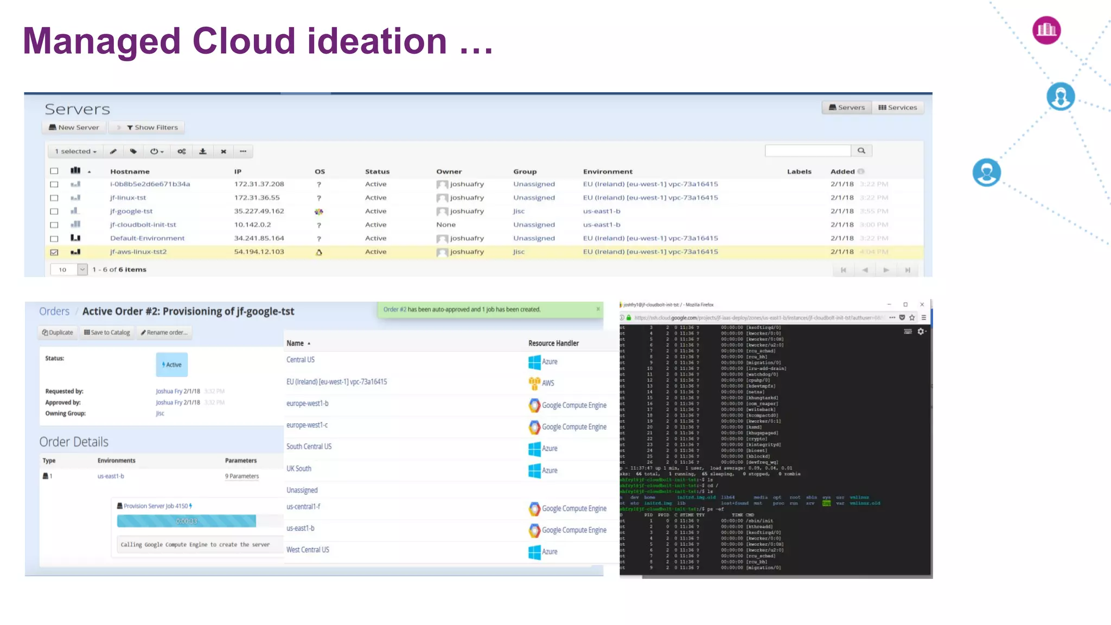Click the servers search input field

808,150
